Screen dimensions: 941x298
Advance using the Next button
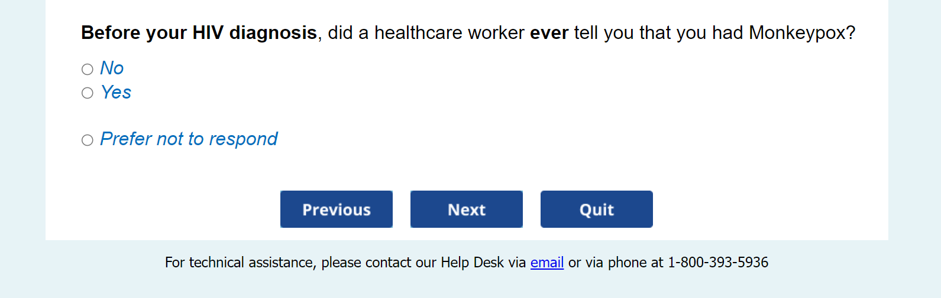(467, 209)
